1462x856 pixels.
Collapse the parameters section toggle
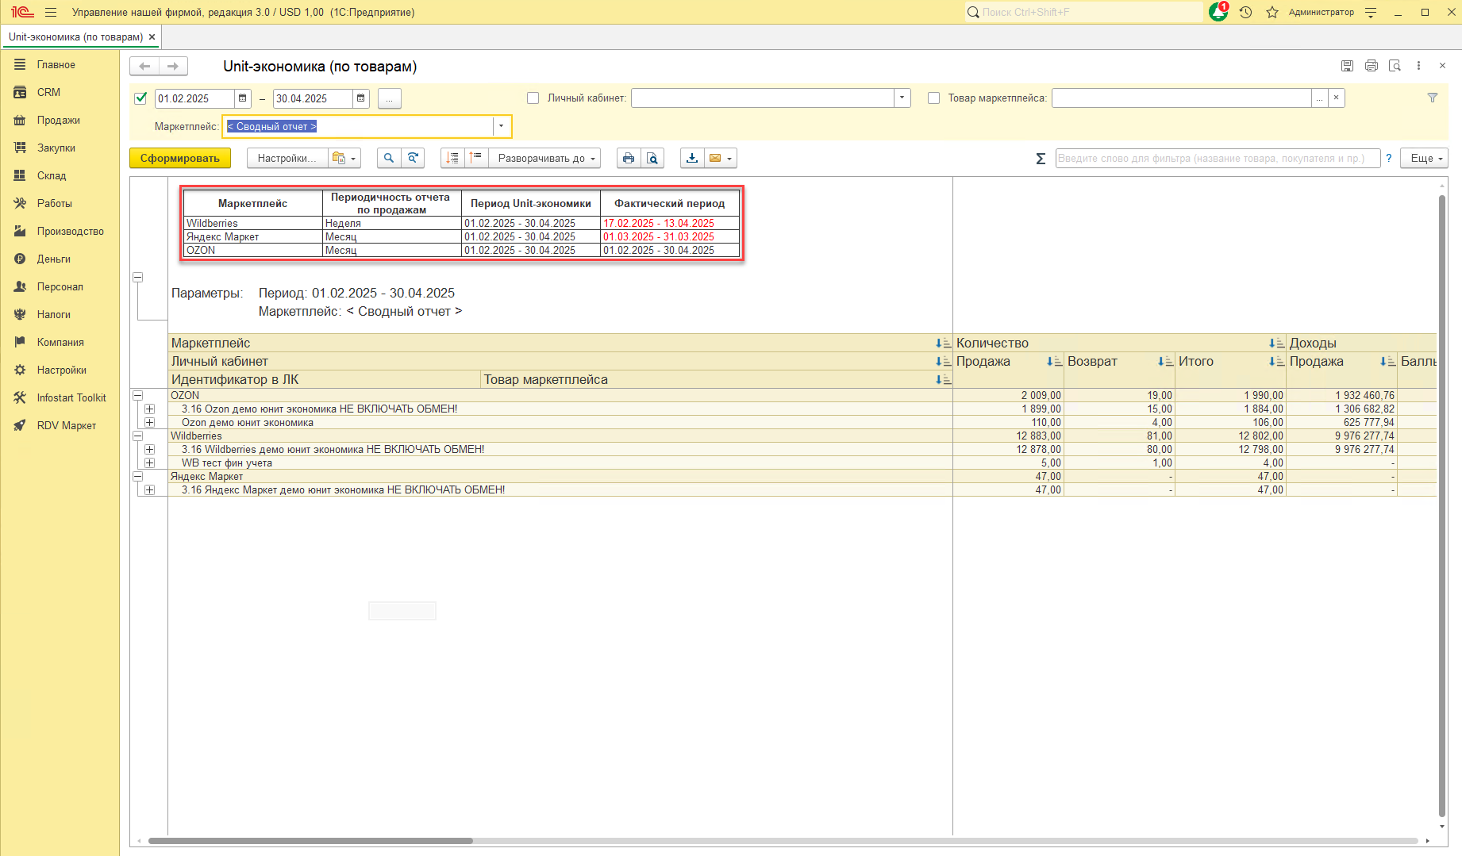[x=137, y=278]
